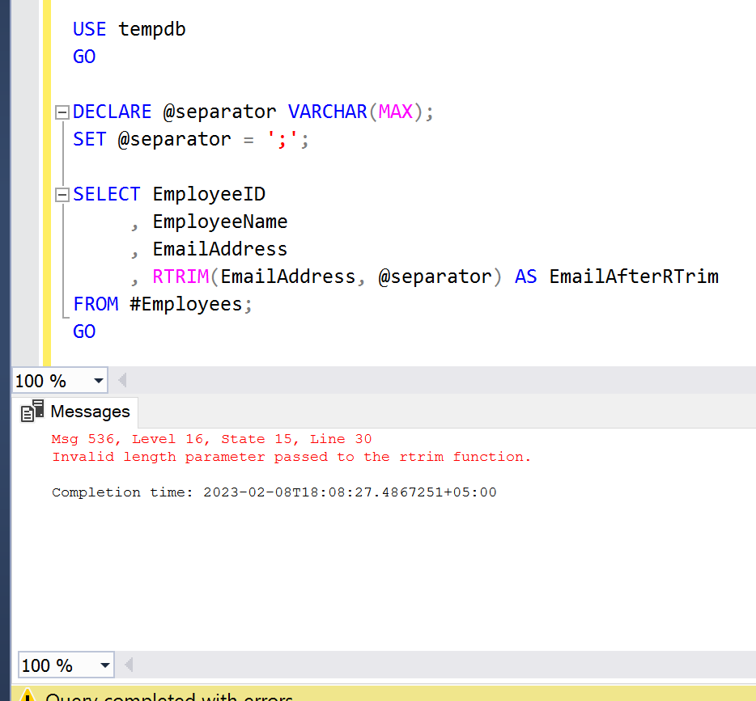Image resolution: width=756 pixels, height=701 pixels.
Task: Click the Completion time line in Messages
Action: coord(274,492)
